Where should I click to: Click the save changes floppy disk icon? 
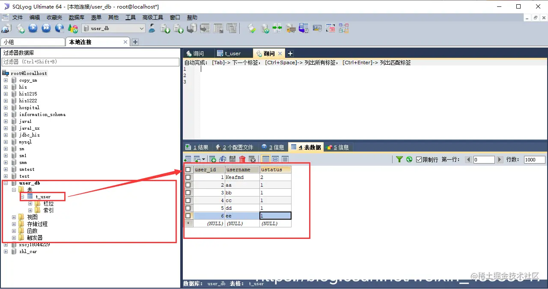[232, 159]
